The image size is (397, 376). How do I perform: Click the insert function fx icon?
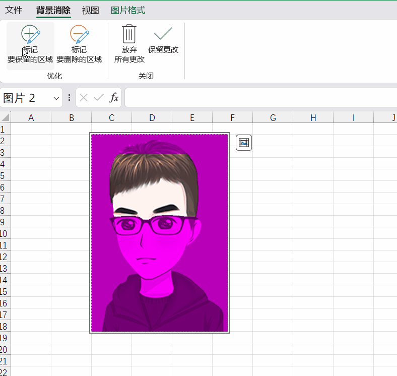coord(114,98)
